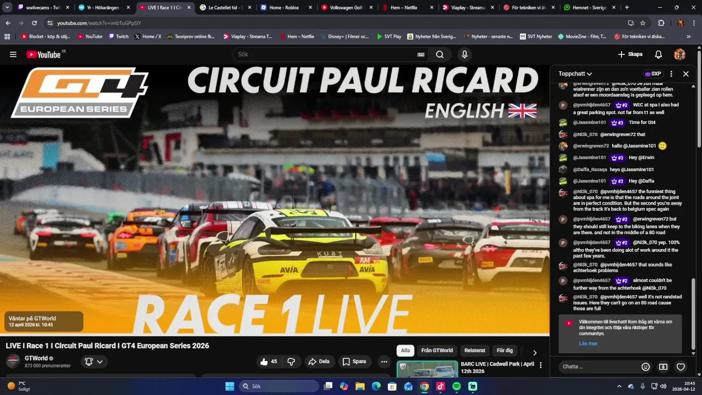This screenshot has height=395, width=702.
Task: Open the on-screen keyboard in search box
Action: [421, 54]
